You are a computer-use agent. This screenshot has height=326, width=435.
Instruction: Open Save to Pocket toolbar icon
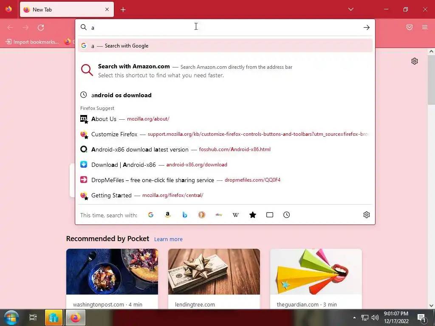coord(410,27)
